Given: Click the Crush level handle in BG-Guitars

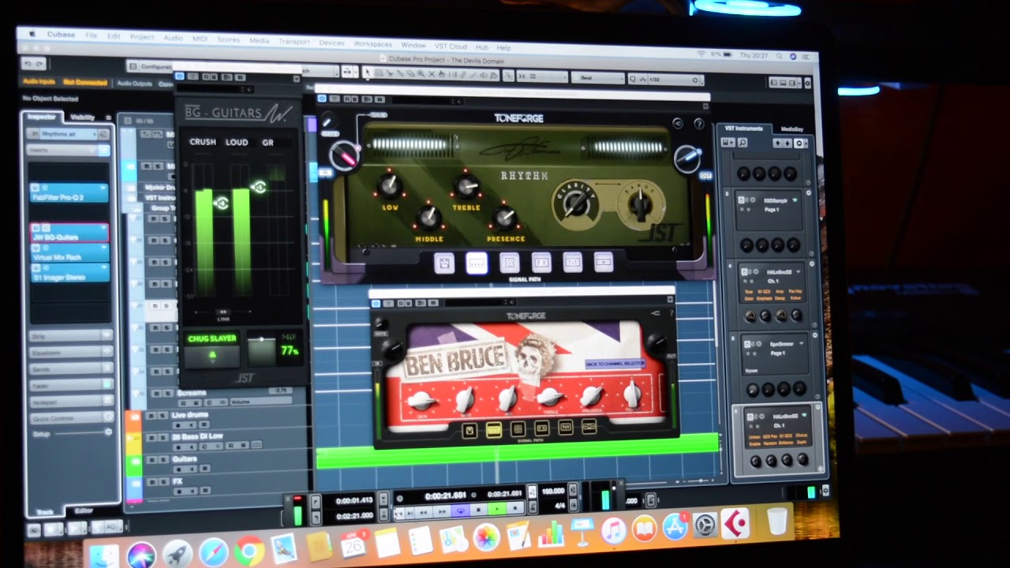Looking at the screenshot, I should (222, 204).
